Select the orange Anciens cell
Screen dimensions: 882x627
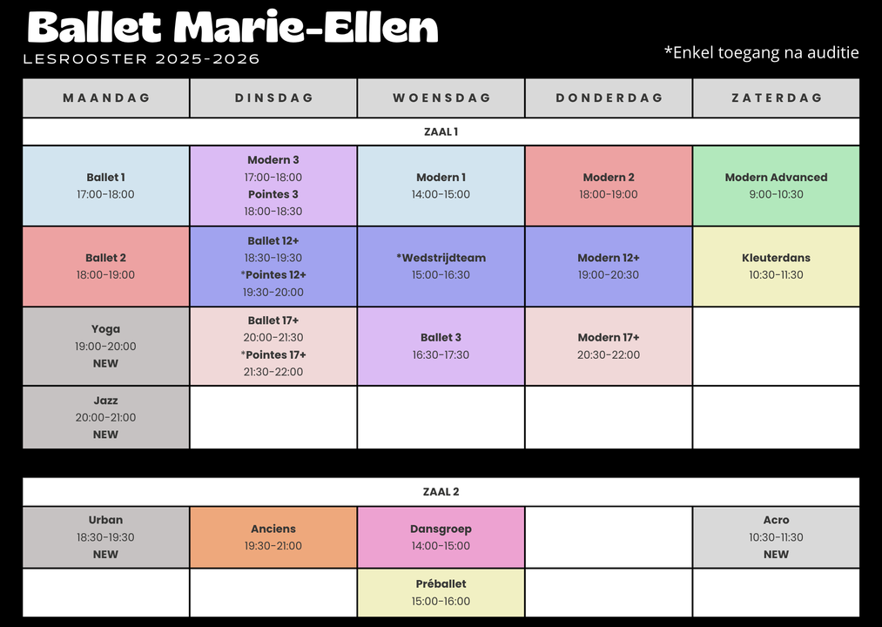click(273, 537)
